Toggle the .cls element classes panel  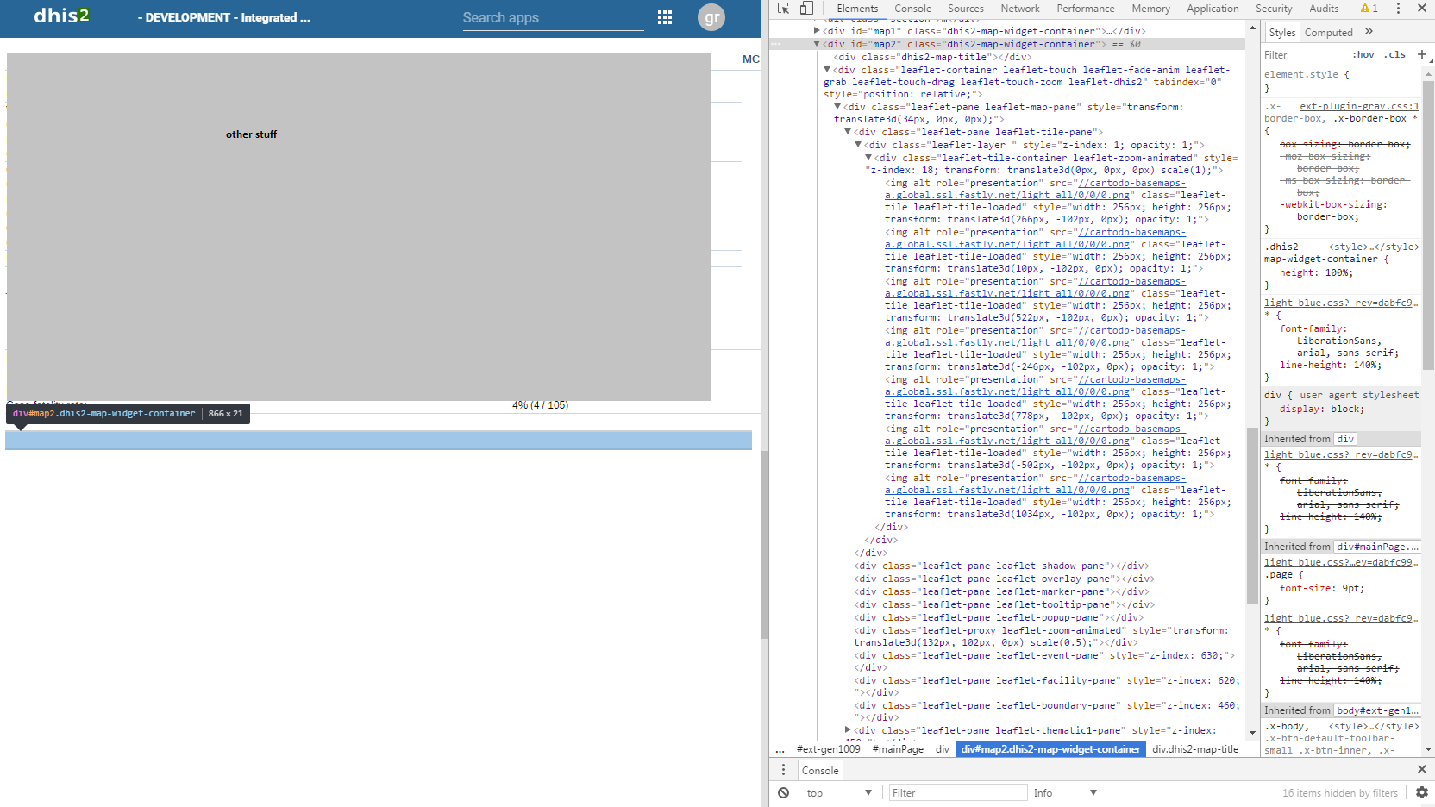tap(1394, 54)
